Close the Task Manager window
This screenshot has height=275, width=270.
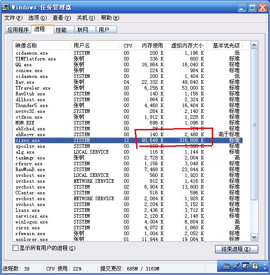pos(262,8)
